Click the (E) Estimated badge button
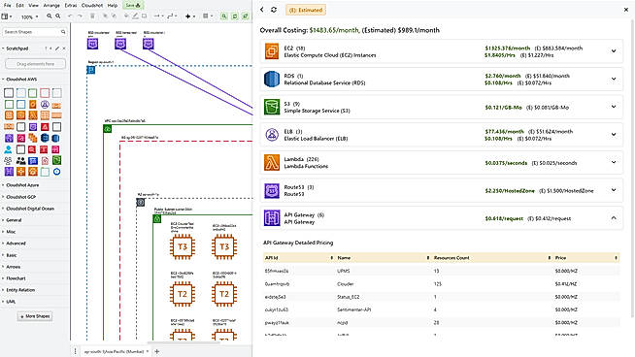This screenshot has height=357, width=635. pyautogui.click(x=306, y=10)
